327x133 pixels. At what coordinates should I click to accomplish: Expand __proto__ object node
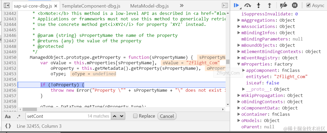click(243, 89)
